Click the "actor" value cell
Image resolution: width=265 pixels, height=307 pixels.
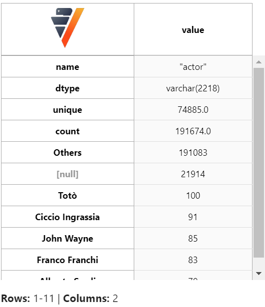pyautogui.click(x=193, y=66)
